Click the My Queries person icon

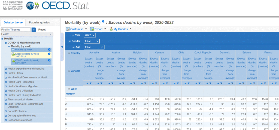[x=111, y=29]
